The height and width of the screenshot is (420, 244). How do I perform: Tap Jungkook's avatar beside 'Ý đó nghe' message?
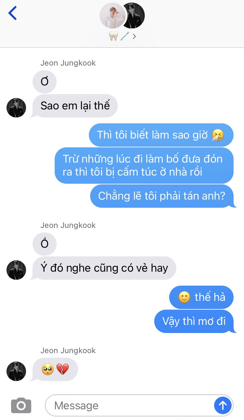coord(16,270)
